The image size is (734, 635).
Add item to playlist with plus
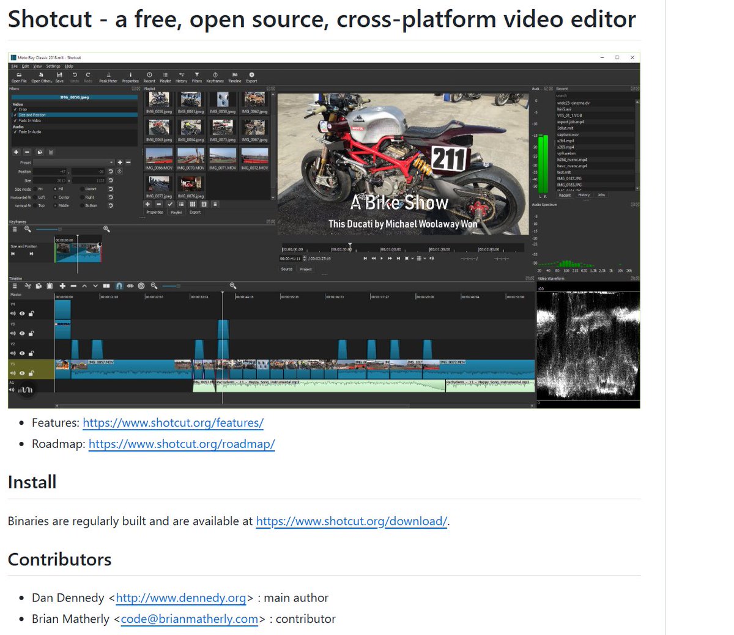[147, 204]
